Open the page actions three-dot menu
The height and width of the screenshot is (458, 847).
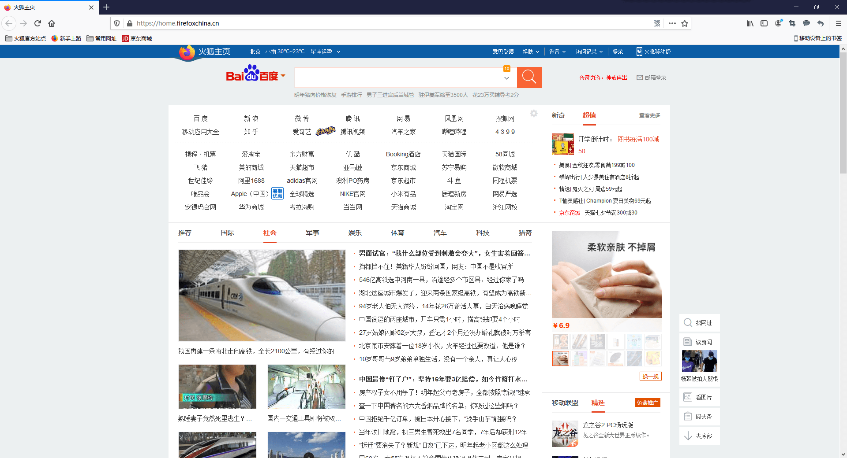point(672,23)
